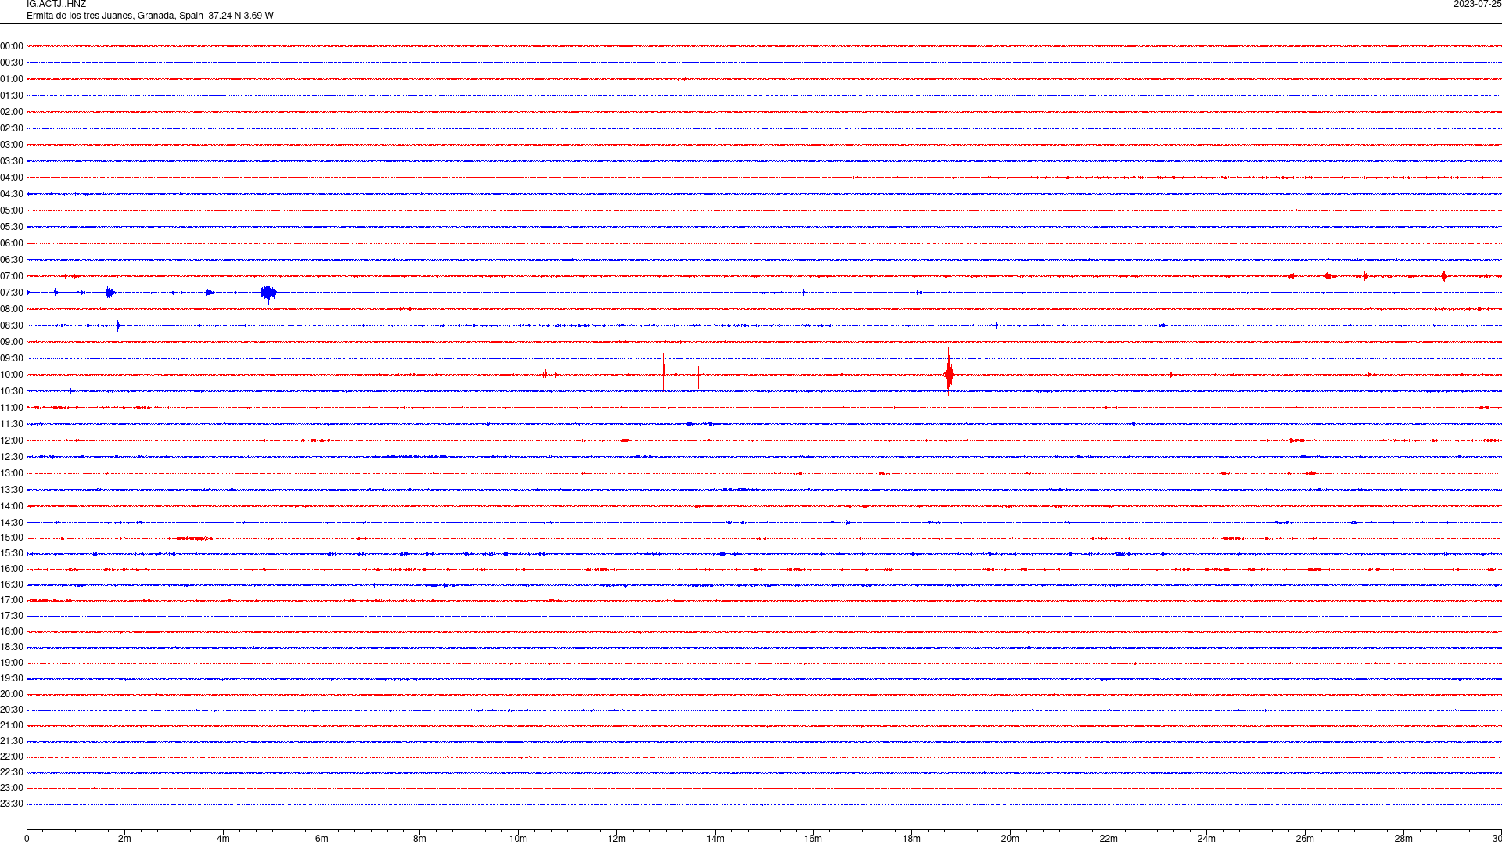Click the large red seismic event at 10:00
This screenshot has width=1502, height=845.
[x=949, y=372]
